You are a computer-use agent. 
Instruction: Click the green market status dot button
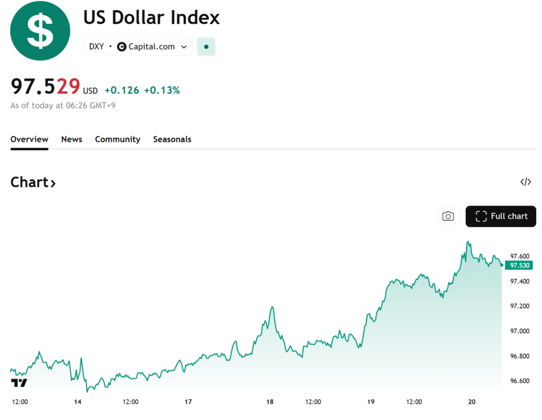206,46
